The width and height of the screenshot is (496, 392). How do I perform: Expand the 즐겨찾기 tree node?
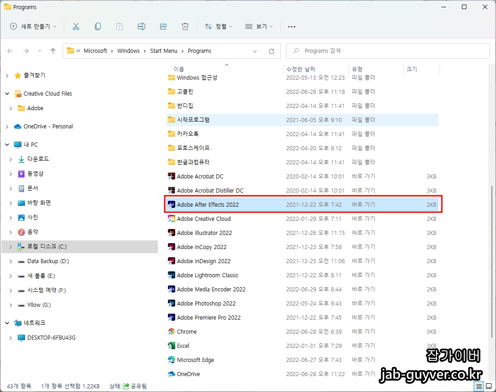(x=7, y=76)
